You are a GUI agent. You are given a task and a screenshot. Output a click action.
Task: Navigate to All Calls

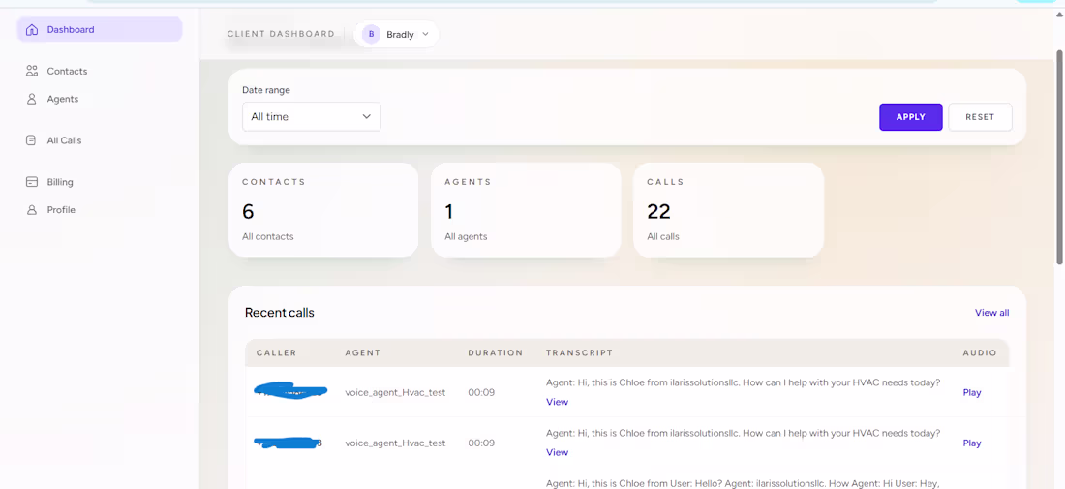coord(64,140)
